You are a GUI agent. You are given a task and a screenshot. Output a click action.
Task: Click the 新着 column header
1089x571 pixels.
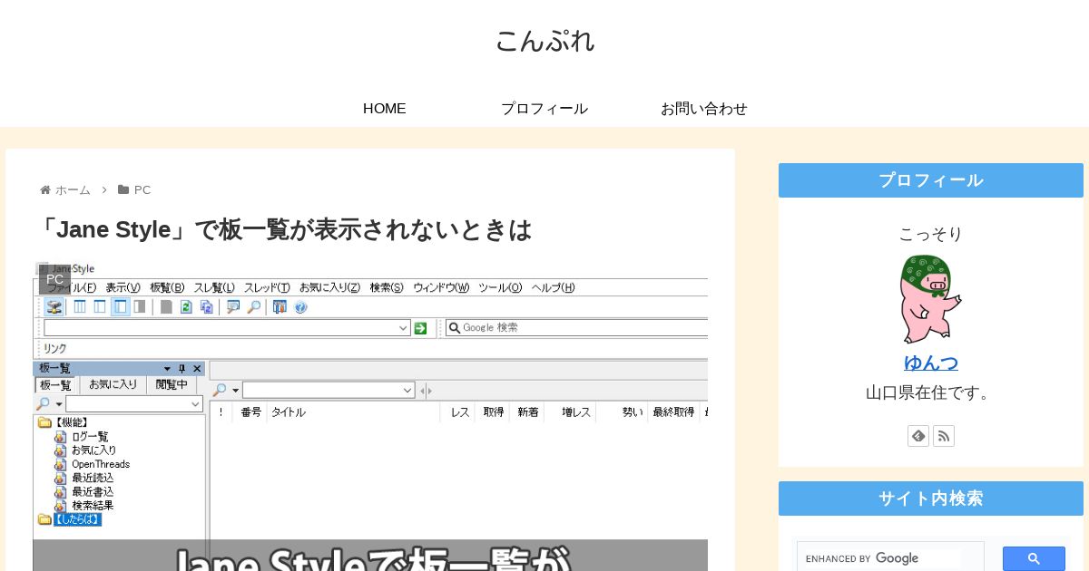tap(526, 412)
